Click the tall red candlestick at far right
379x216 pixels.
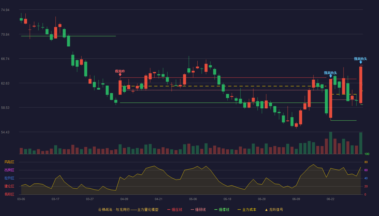pyautogui.click(x=361, y=85)
